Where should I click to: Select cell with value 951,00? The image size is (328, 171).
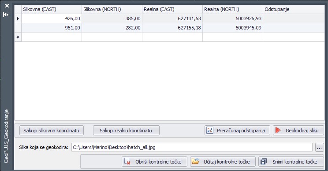(52, 28)
